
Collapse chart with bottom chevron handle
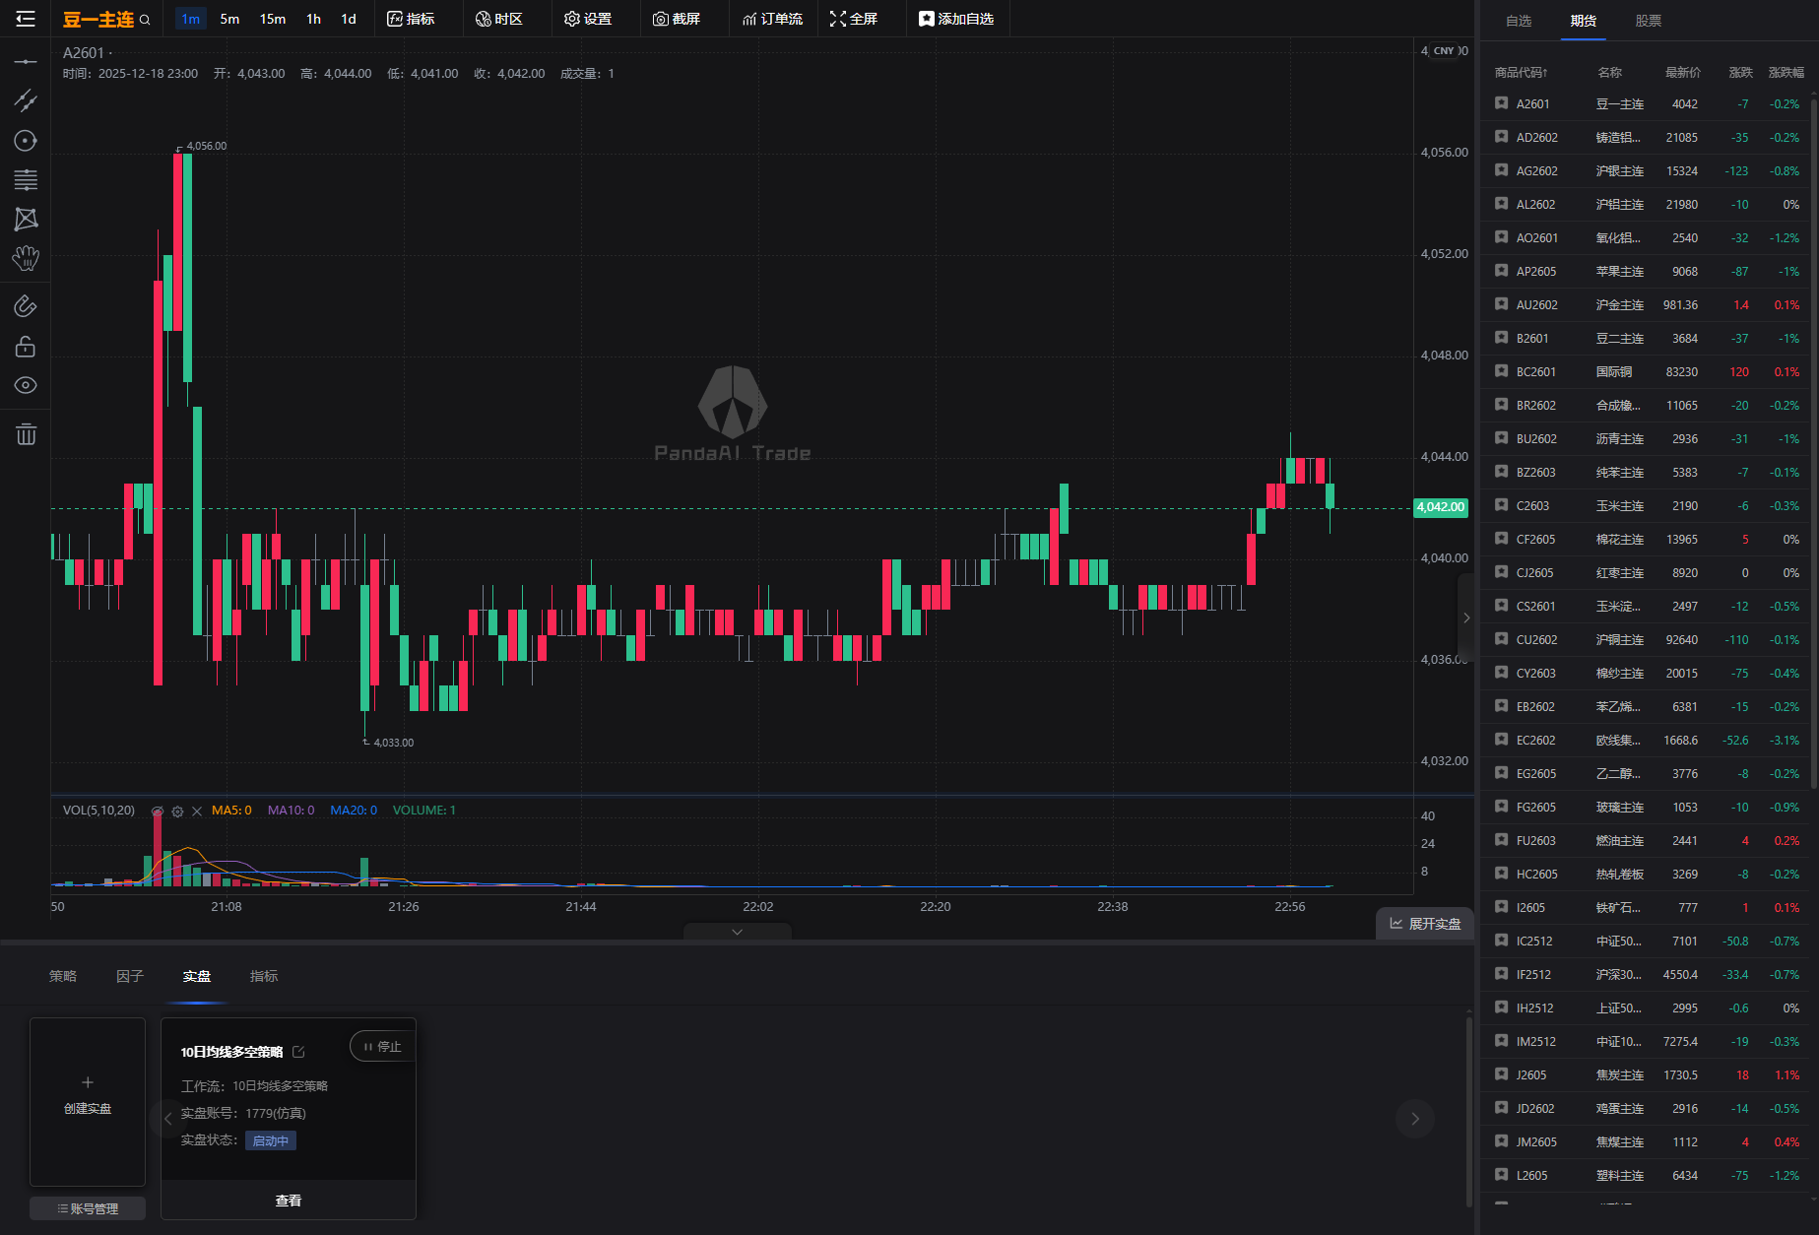[x=737, y=932]
